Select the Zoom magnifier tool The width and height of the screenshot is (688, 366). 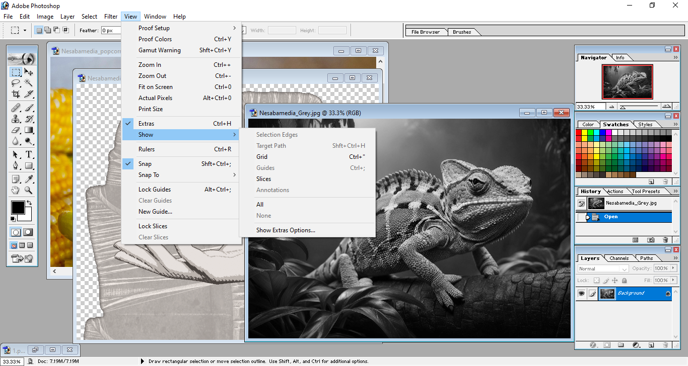(29, 191)
